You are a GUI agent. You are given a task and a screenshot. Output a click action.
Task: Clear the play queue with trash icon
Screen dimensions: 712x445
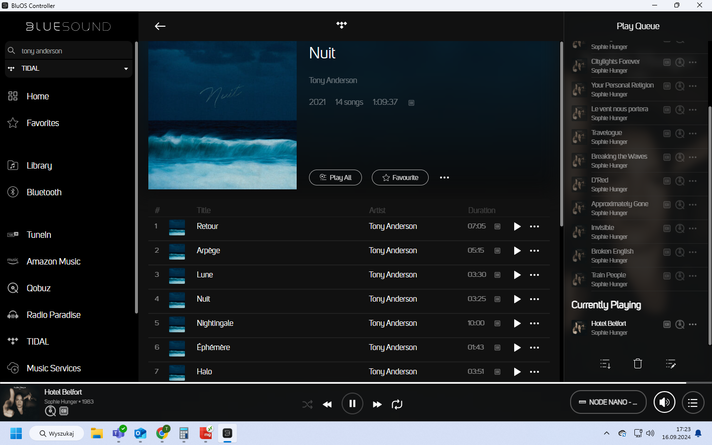[638, 363]
